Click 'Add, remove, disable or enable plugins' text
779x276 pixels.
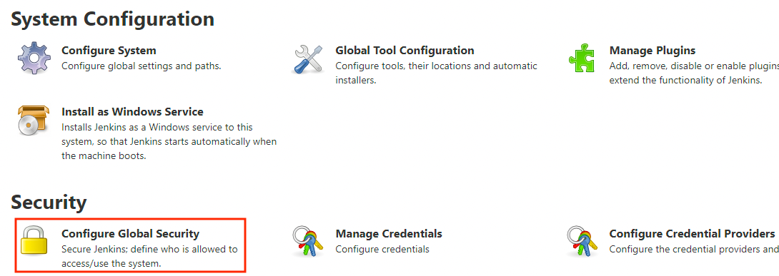coord(694,66)
